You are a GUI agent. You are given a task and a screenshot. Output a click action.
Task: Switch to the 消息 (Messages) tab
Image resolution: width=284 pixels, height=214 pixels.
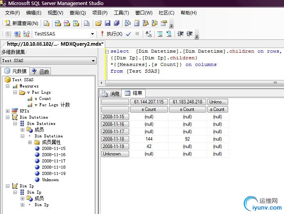(111, 93)
